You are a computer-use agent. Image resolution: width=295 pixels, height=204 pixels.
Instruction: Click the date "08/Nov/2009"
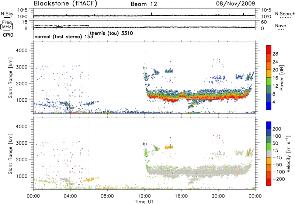236,3
